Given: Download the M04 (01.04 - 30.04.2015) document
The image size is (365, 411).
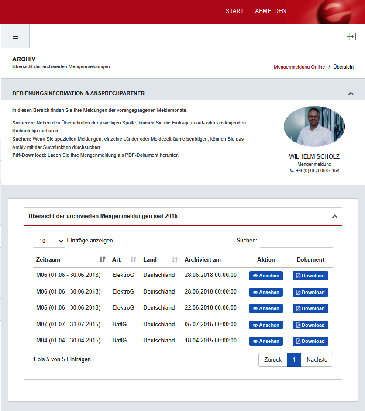Looking at the screenshot, I should (x=310, y=341).
